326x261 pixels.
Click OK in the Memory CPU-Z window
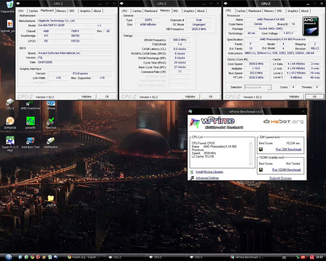click(x=211, y=97)
